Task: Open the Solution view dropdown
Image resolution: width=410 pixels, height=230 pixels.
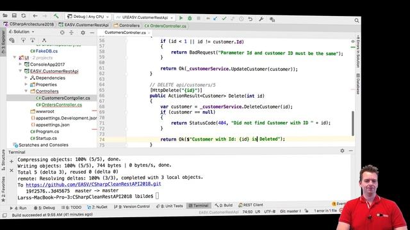Action: pyautogui.click(x=22, y=31)
